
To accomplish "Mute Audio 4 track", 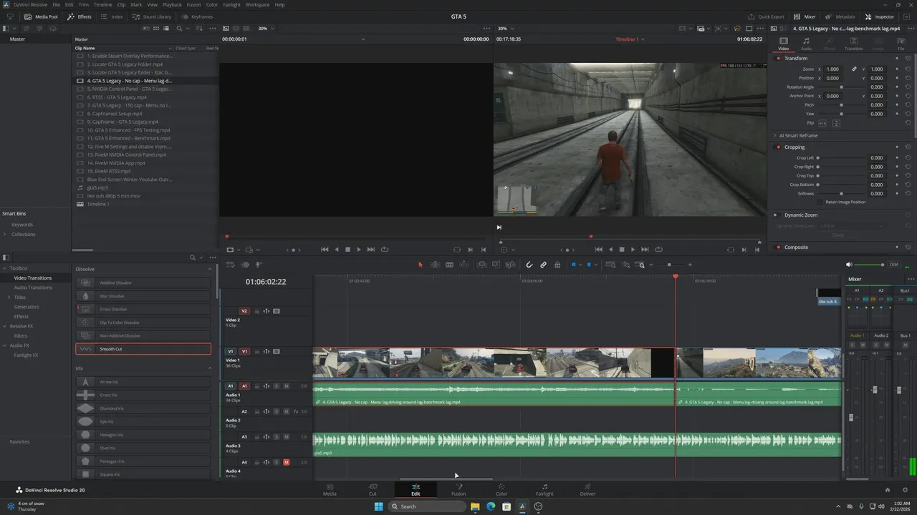I will (x=286, y=462).
